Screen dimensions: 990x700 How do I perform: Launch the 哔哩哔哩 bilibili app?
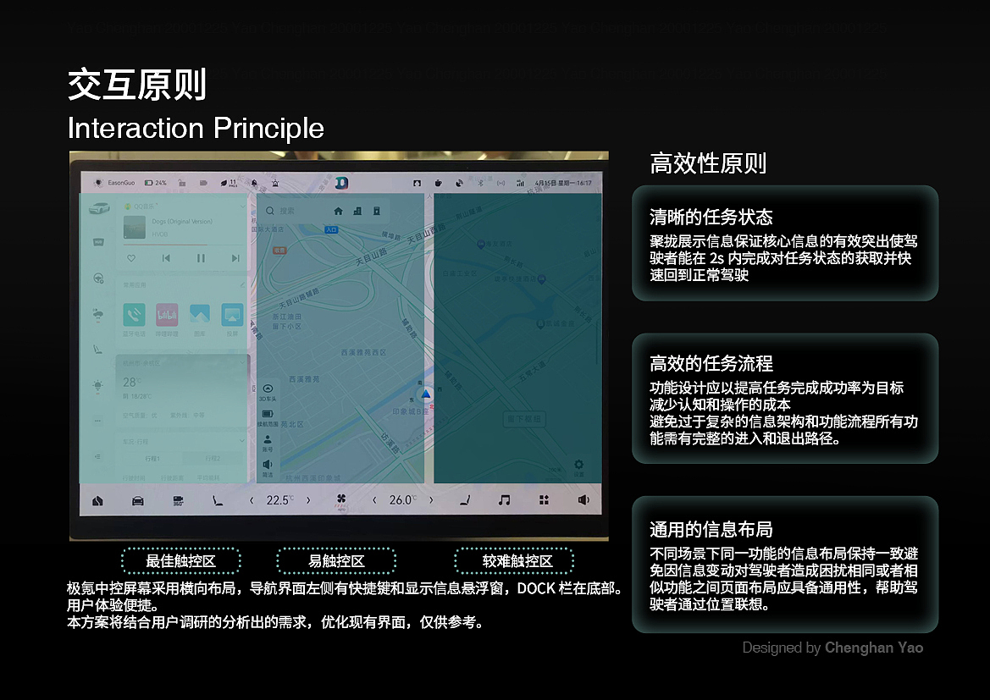[x=166, y=315]
